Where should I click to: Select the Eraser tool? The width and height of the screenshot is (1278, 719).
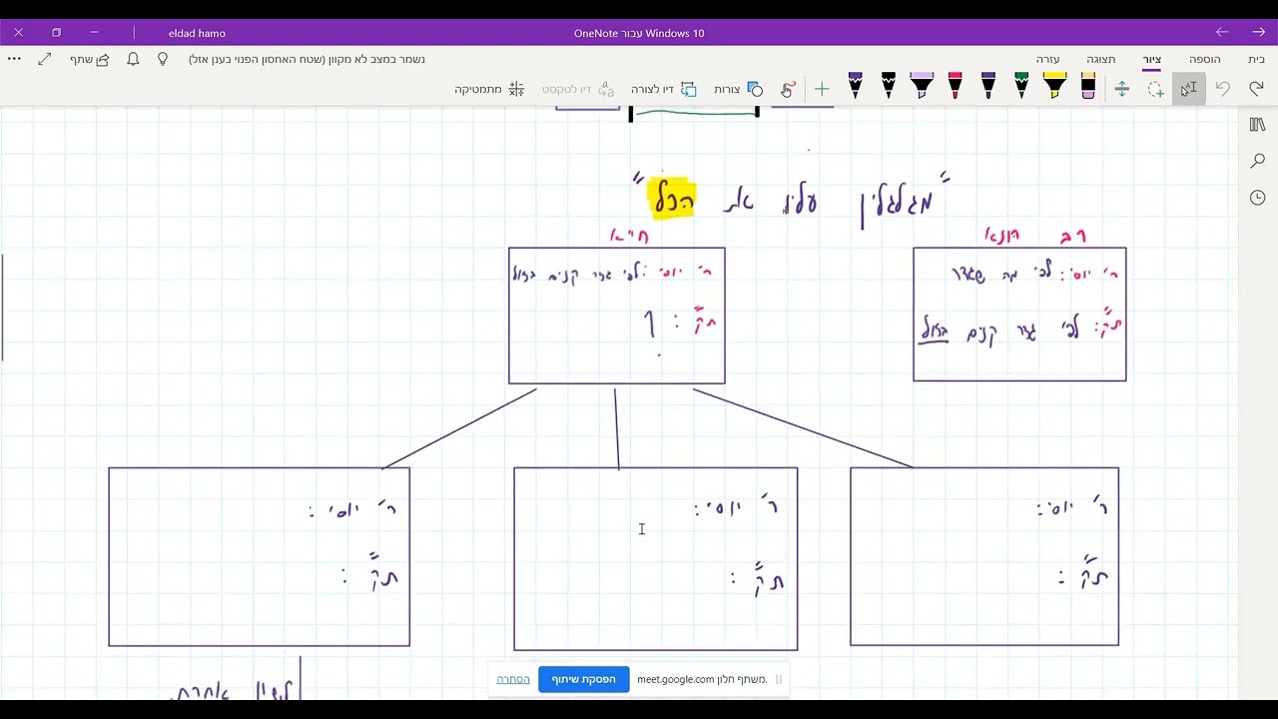[x=1088, y=87]
